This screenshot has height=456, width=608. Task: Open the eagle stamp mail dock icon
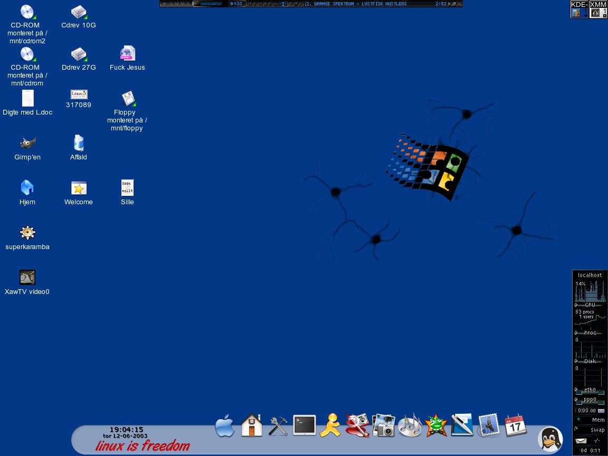pyautogui.click(x=489, y=425)
